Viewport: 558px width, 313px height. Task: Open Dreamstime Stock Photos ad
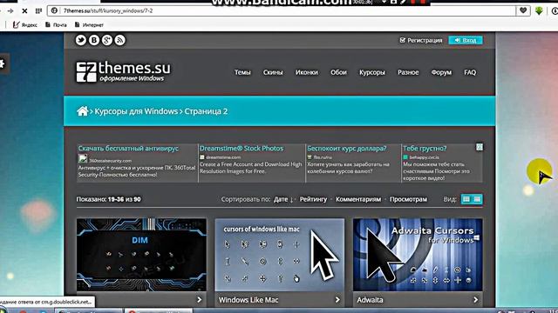click(242, 149)
